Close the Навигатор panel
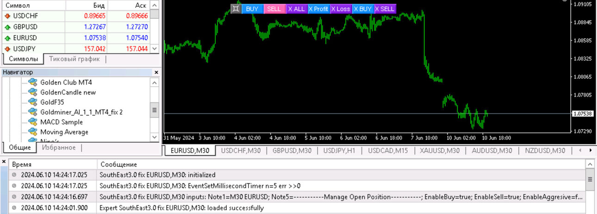The width and height of the screenshot is (597, 214). [156, 72]
